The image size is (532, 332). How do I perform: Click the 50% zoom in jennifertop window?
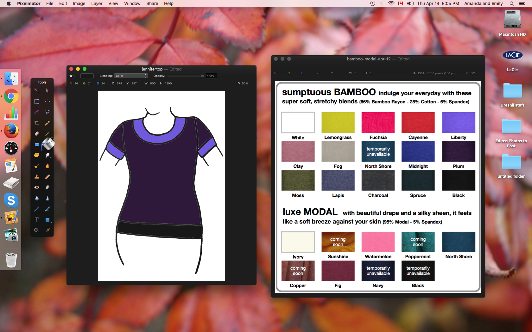(x=243, y=83)
